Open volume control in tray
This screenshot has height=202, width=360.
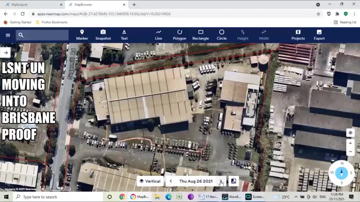click(315, 197)
